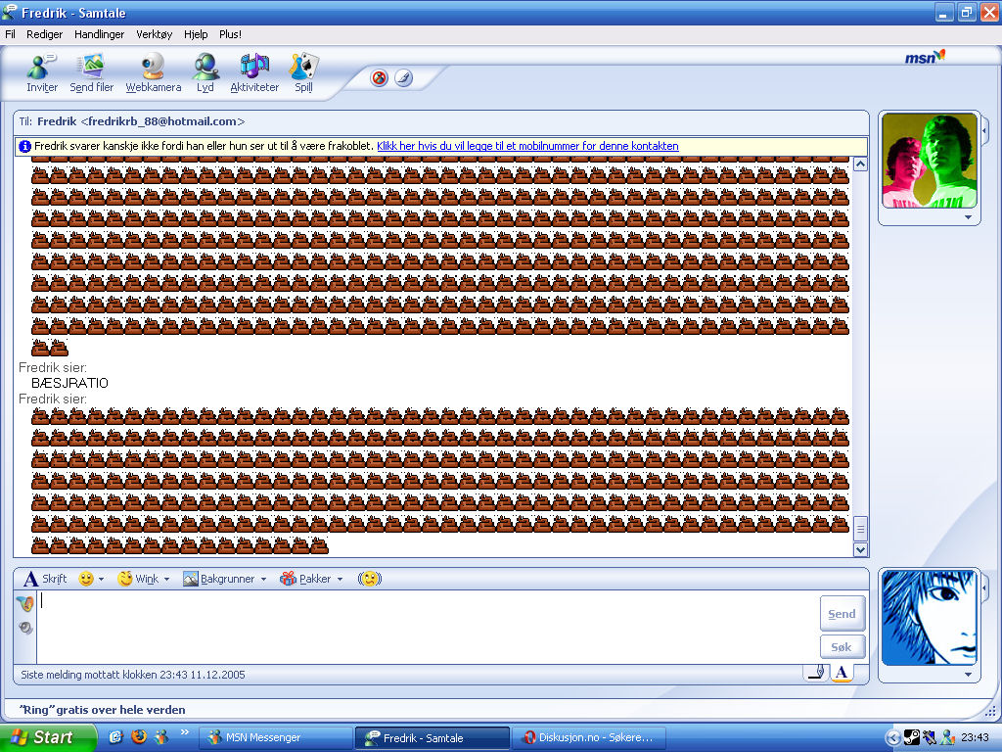Screen dimensions: 1002x752
Task: Click the msn logo top right
Action: [925, 57]
